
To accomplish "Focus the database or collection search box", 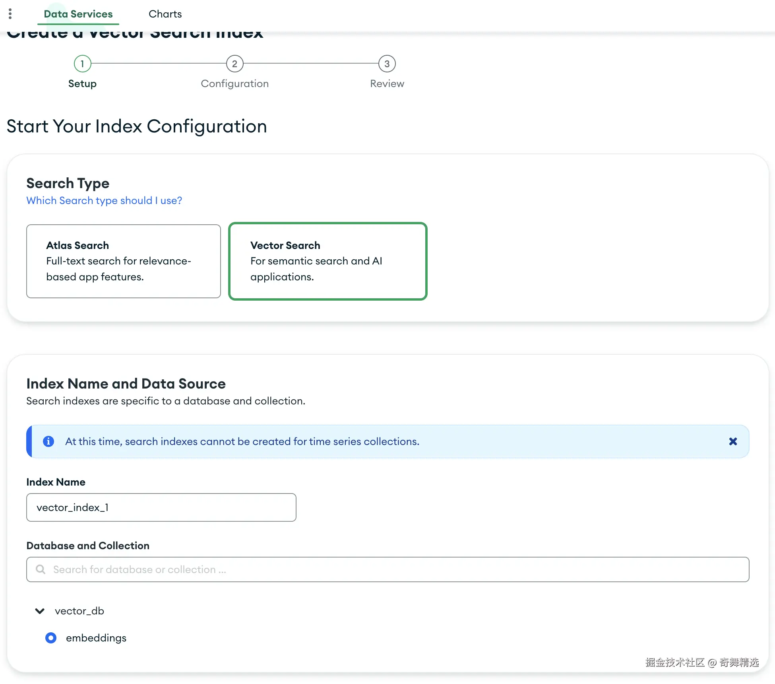I will pos(387,569).
